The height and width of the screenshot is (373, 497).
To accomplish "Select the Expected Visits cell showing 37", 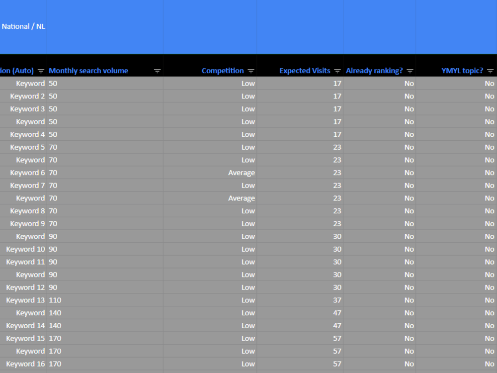I will click(x=300, y=300).
